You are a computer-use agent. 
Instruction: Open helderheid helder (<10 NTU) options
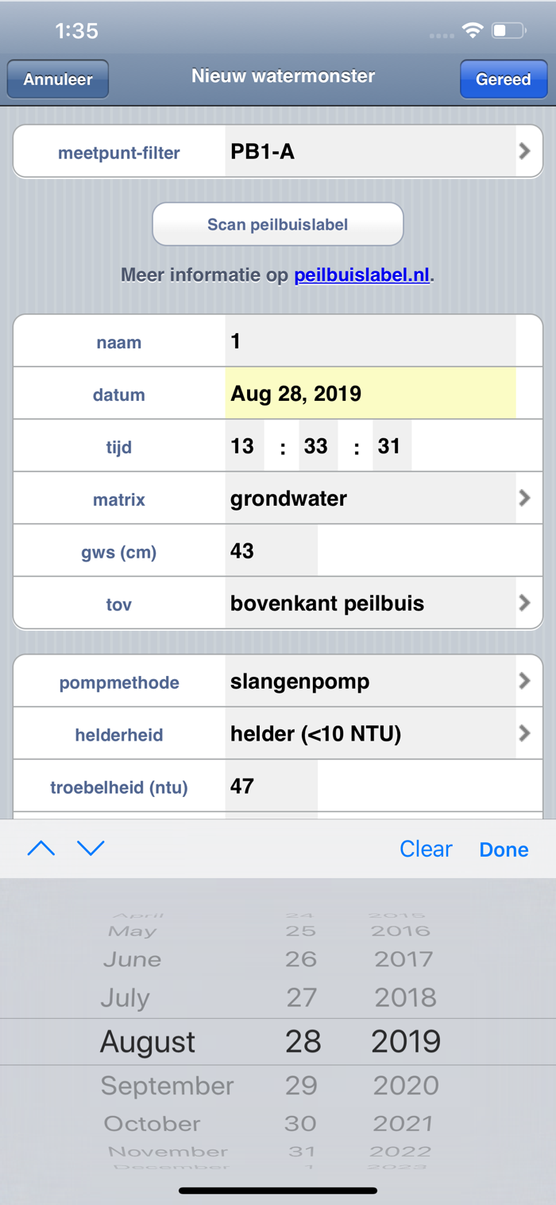click(x=524, y=733)
